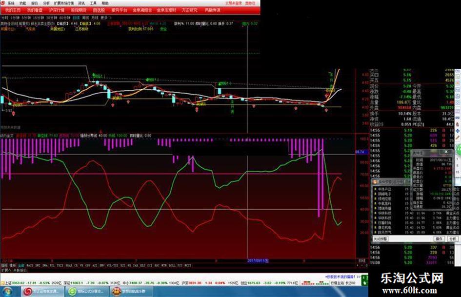Select the 金泉友理财 red toolbar tab
Viewport: 461px width, 297px height.
point(166,10)
